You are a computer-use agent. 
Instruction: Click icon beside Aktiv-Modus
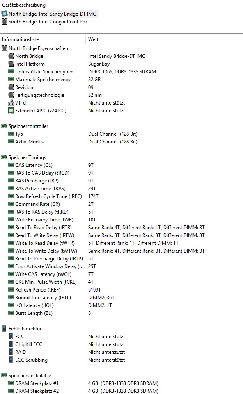(x=11, y=142)
